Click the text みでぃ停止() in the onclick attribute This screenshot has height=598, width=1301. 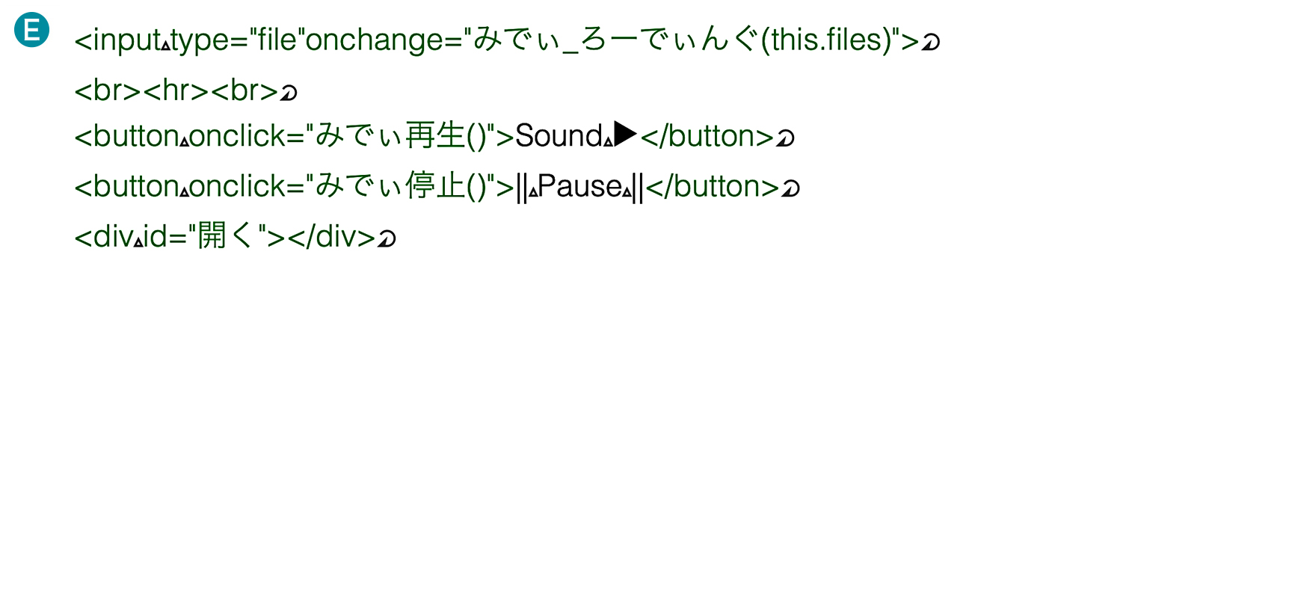click(x=402, y=186)
